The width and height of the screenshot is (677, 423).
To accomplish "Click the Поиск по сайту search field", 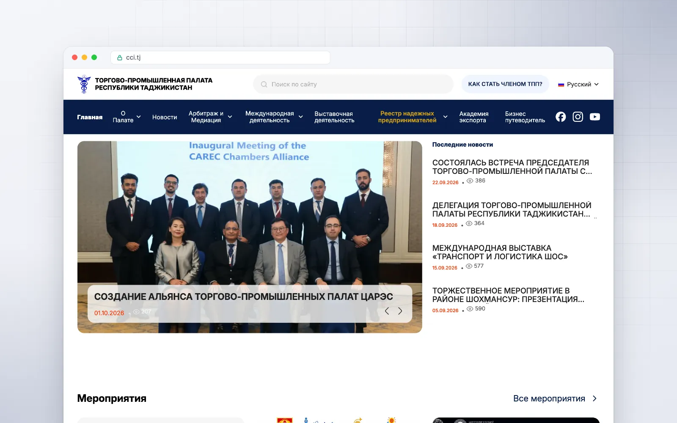I will coord(353,84).
